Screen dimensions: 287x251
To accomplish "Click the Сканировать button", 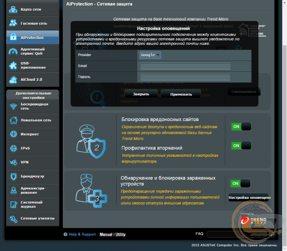I will [244, 92].
